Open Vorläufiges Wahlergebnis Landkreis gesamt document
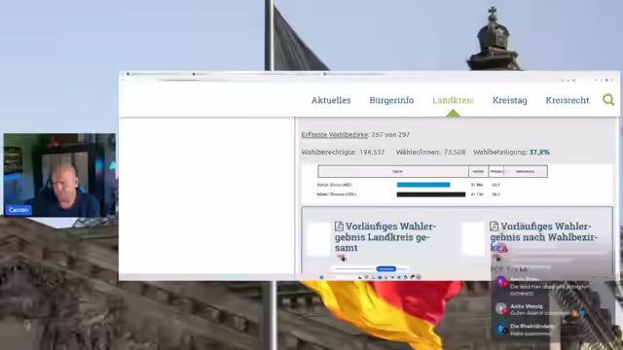This screenshot has height=350, width=623. coord(385,237)
